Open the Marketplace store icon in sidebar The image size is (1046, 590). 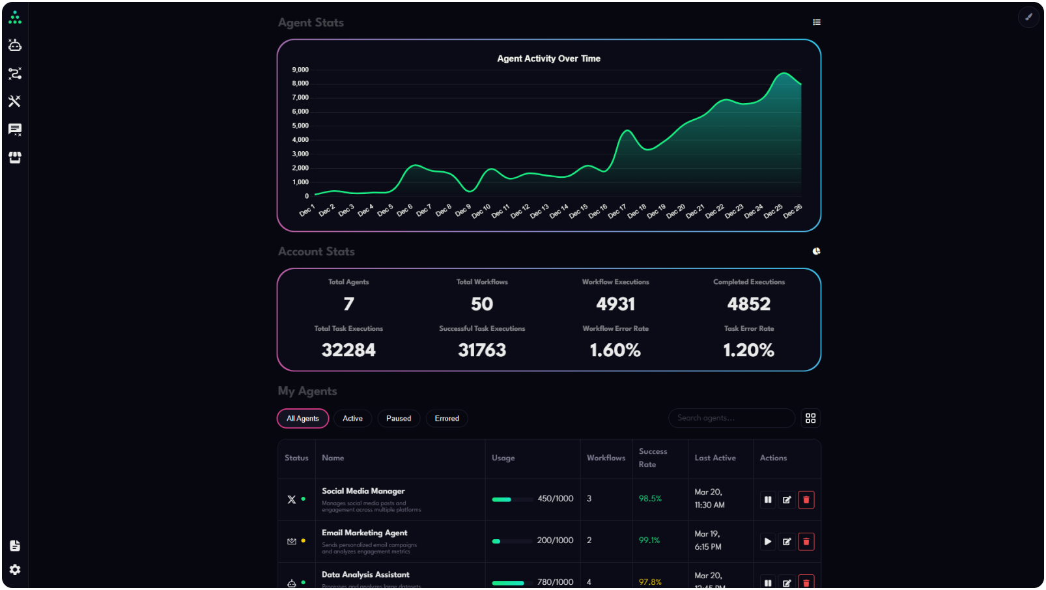[x=15, y=158]
